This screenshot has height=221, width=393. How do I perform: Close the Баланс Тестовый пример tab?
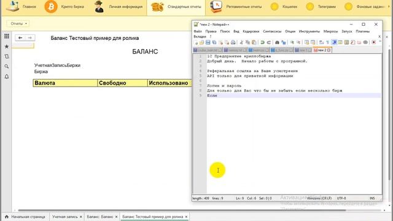tap(186, 217)
